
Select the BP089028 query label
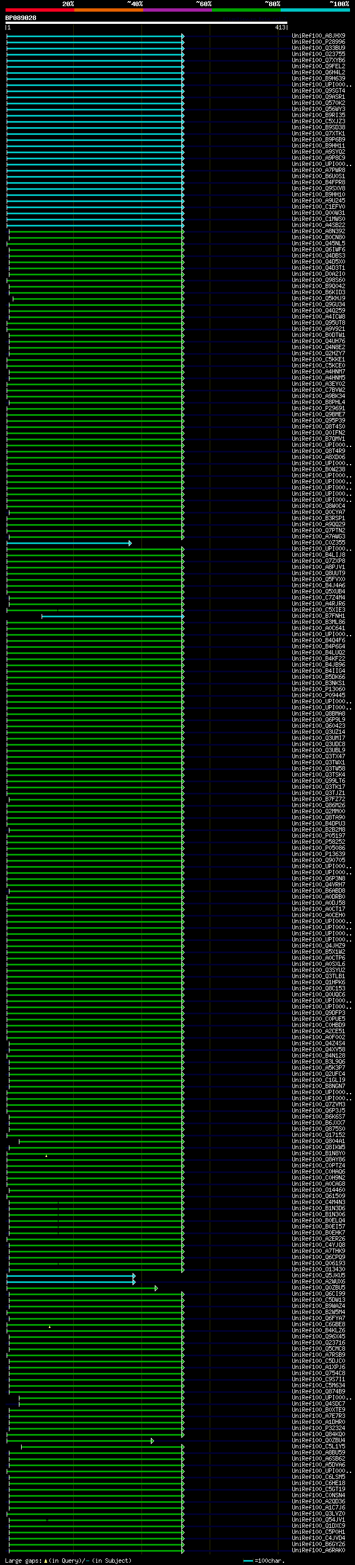pos(21,18)
